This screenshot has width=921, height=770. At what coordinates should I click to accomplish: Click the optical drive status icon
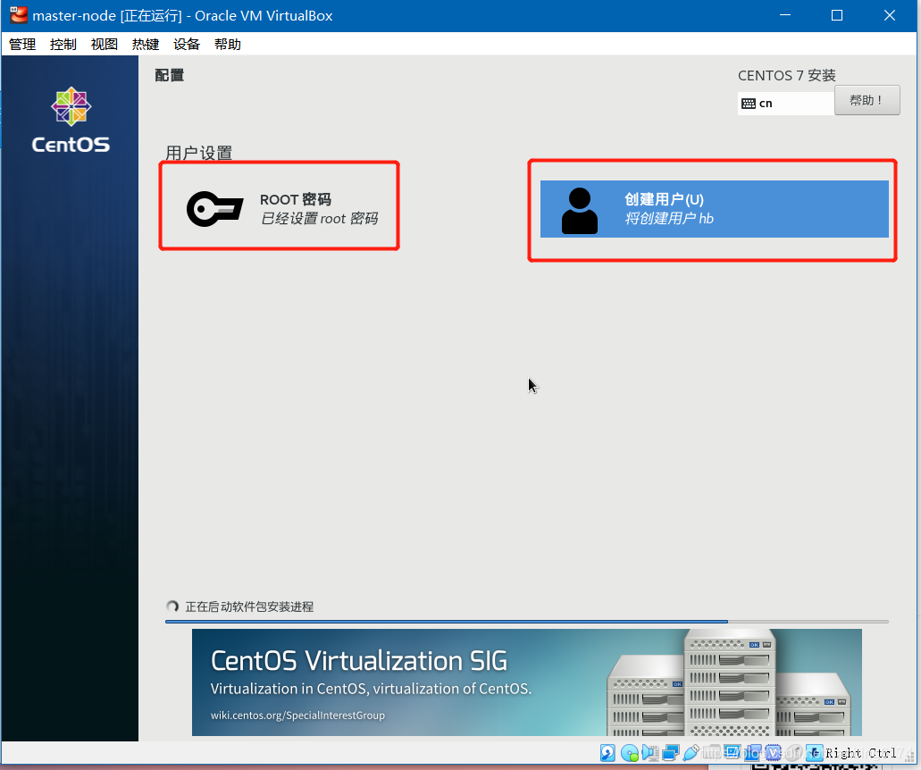click(630, 752)
